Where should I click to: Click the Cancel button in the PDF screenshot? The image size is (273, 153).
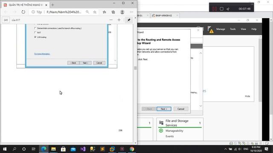click(99, 63)
